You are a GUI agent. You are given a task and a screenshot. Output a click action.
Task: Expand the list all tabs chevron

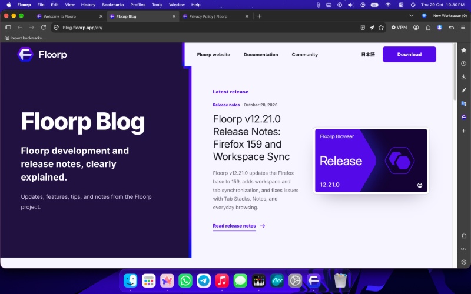pos(412,16)
